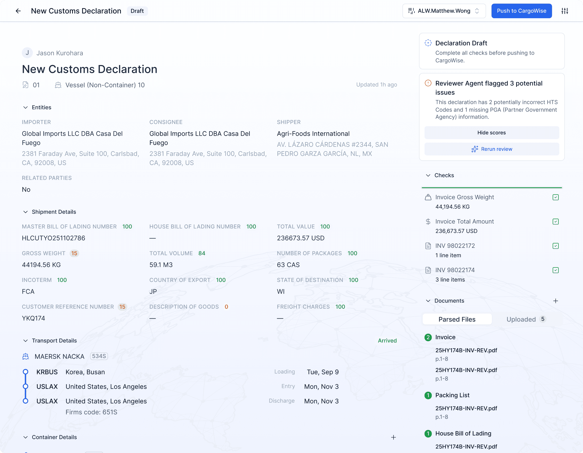The width and height of the screenshot is (583, 453).
Task: Click the document icon beside INV 98022172
Action: pos(428,245)
